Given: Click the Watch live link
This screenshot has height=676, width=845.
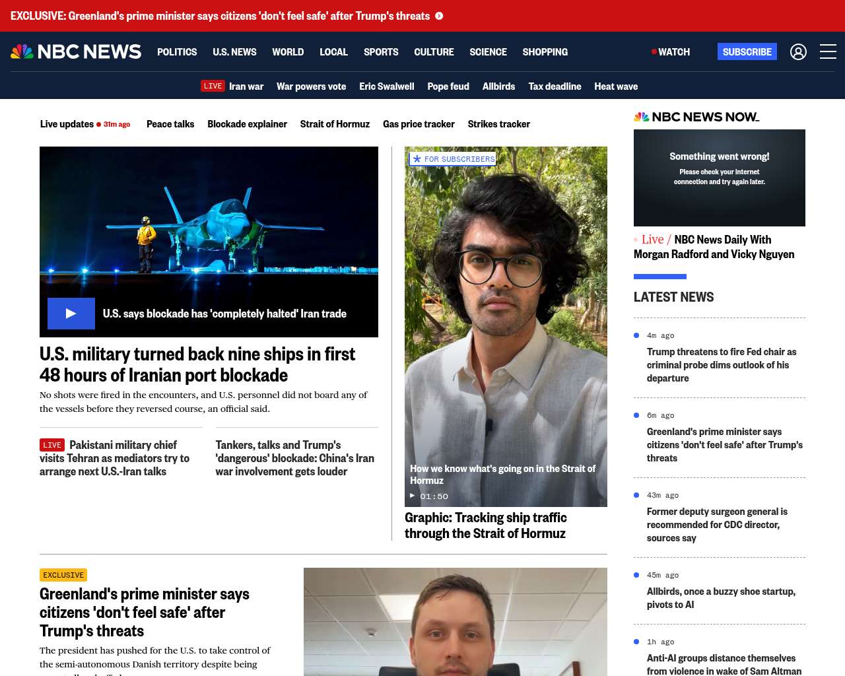Looking at the screenshot, I should tap(671, 51).
